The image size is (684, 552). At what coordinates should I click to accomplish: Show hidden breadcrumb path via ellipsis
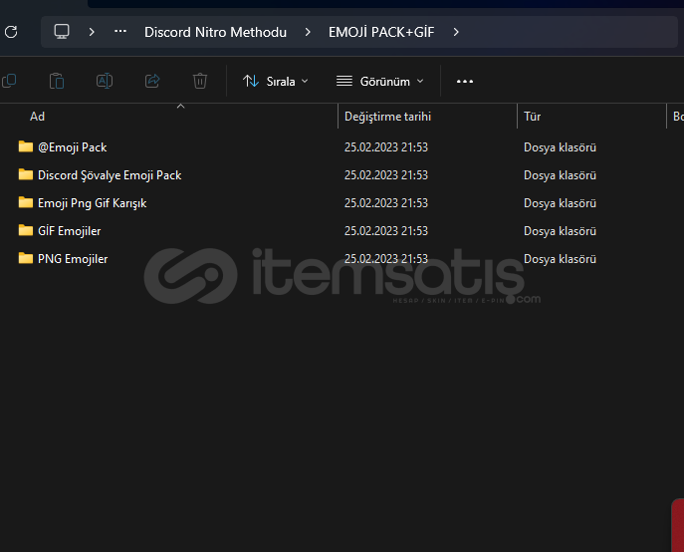point(120,32)
